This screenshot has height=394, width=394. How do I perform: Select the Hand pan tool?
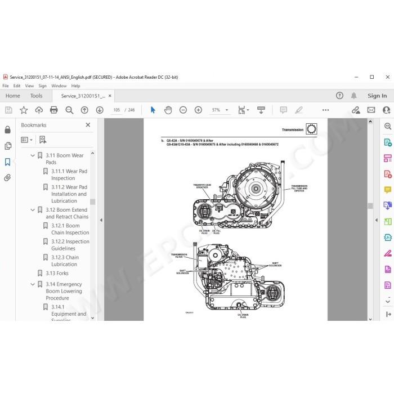coord(168,110)
